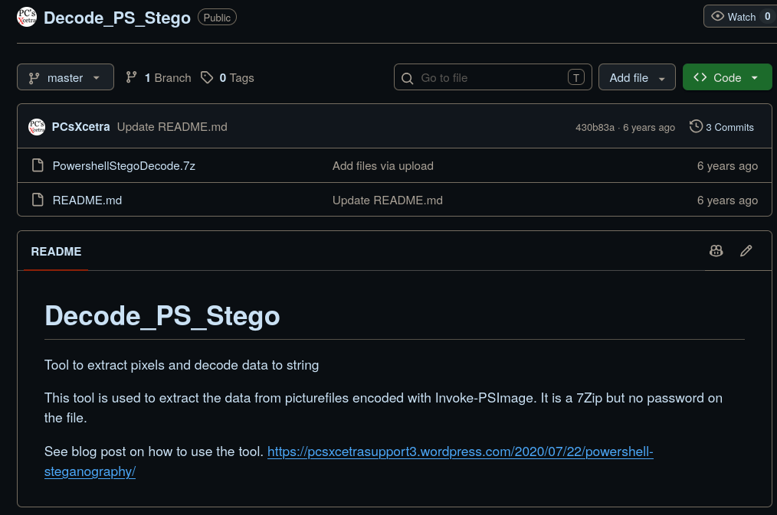Click the tag icon next to 0 Tags

207,77
